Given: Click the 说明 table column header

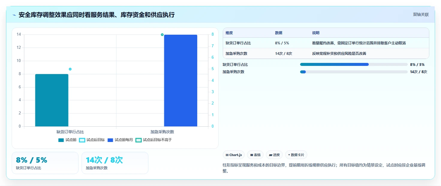Looking at the screenshot, I should 316,33.
